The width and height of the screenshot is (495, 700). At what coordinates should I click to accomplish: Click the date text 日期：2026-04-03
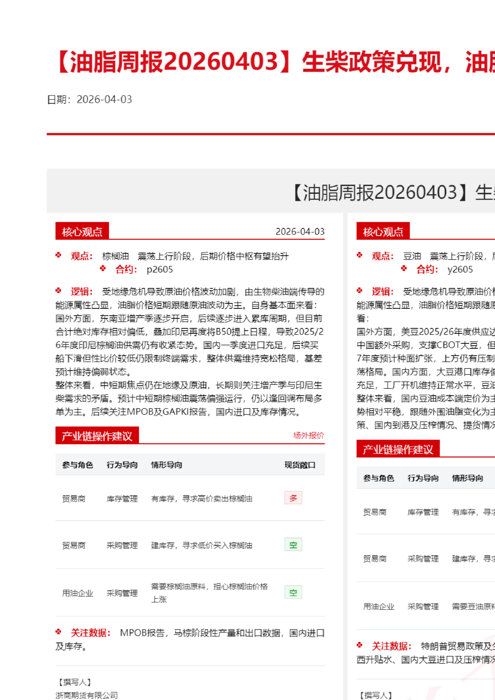click(90, 99)
